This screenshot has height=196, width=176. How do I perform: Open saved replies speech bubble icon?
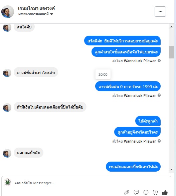[x=136, y=192]
